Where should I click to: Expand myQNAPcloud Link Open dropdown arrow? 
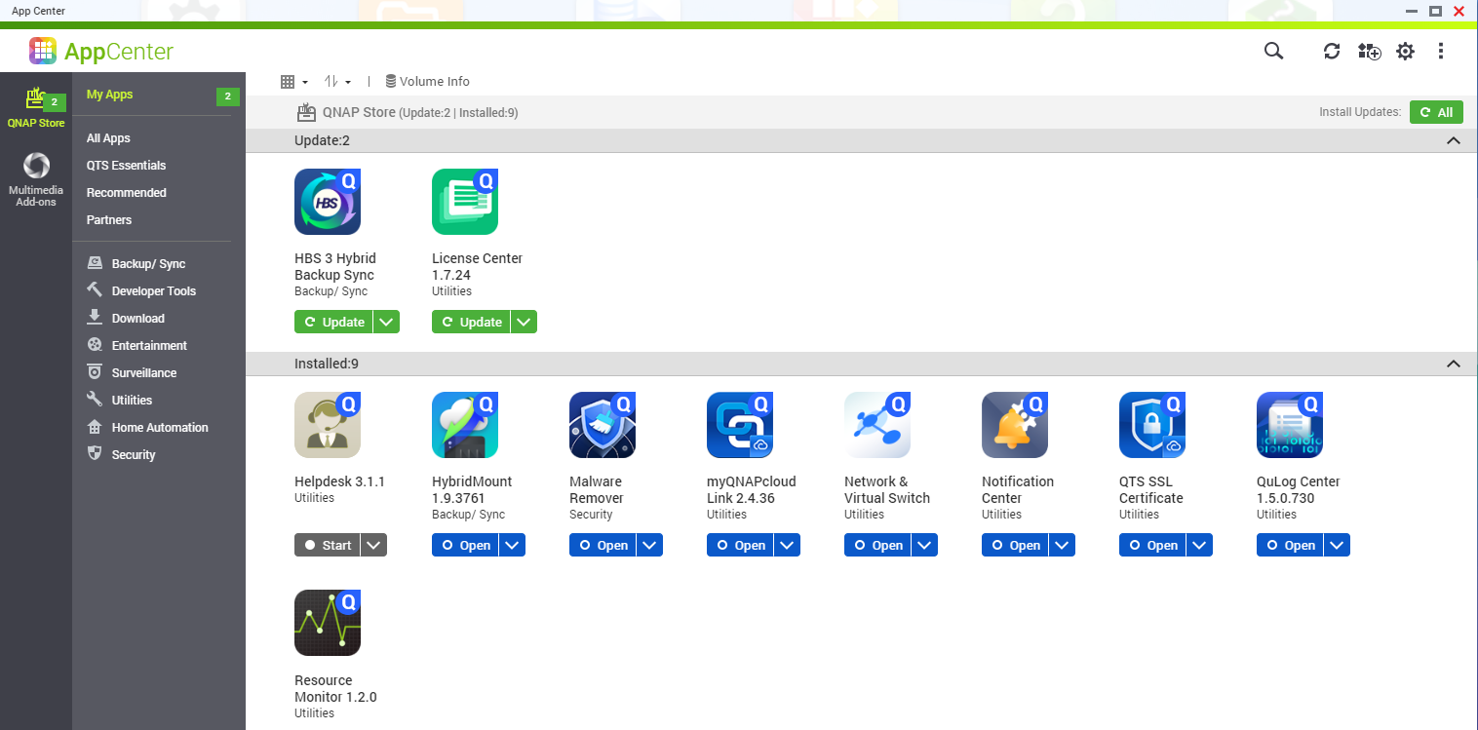(x=787, y=545)
